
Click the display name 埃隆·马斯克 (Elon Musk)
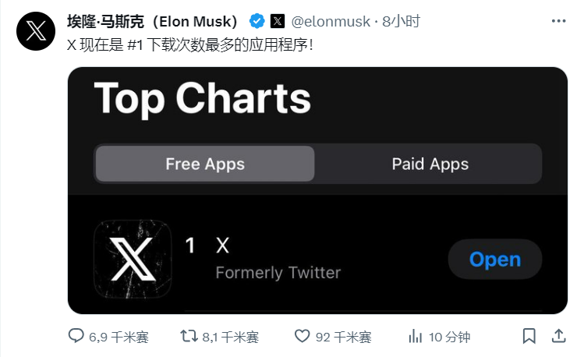point(153,20)
